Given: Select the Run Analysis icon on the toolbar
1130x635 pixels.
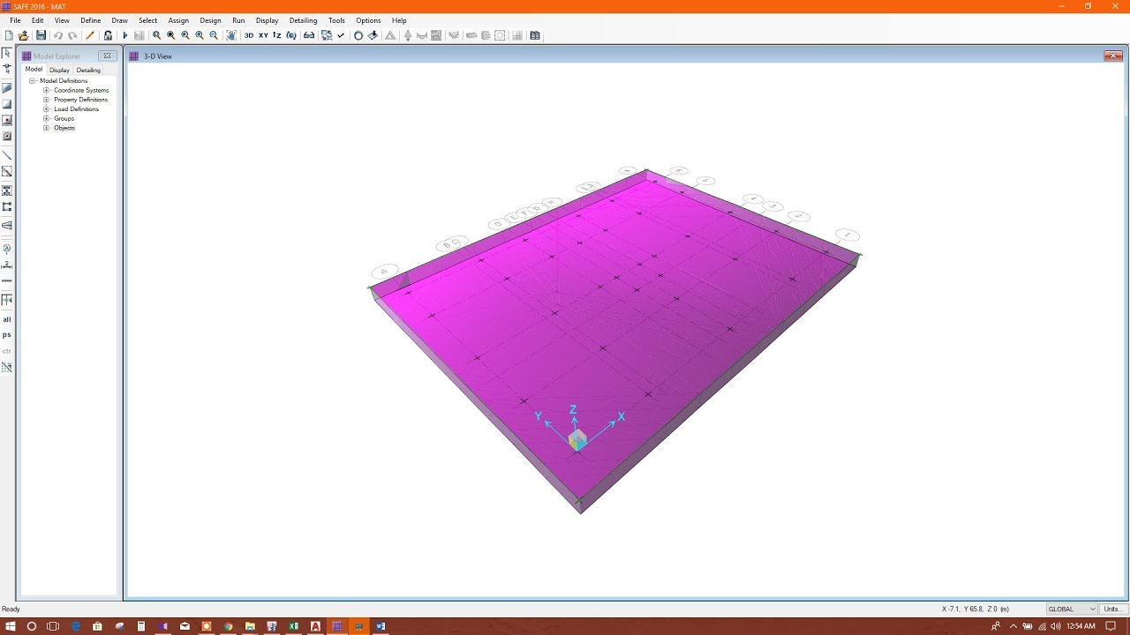Looking at the screenshot, I should 124,35.
